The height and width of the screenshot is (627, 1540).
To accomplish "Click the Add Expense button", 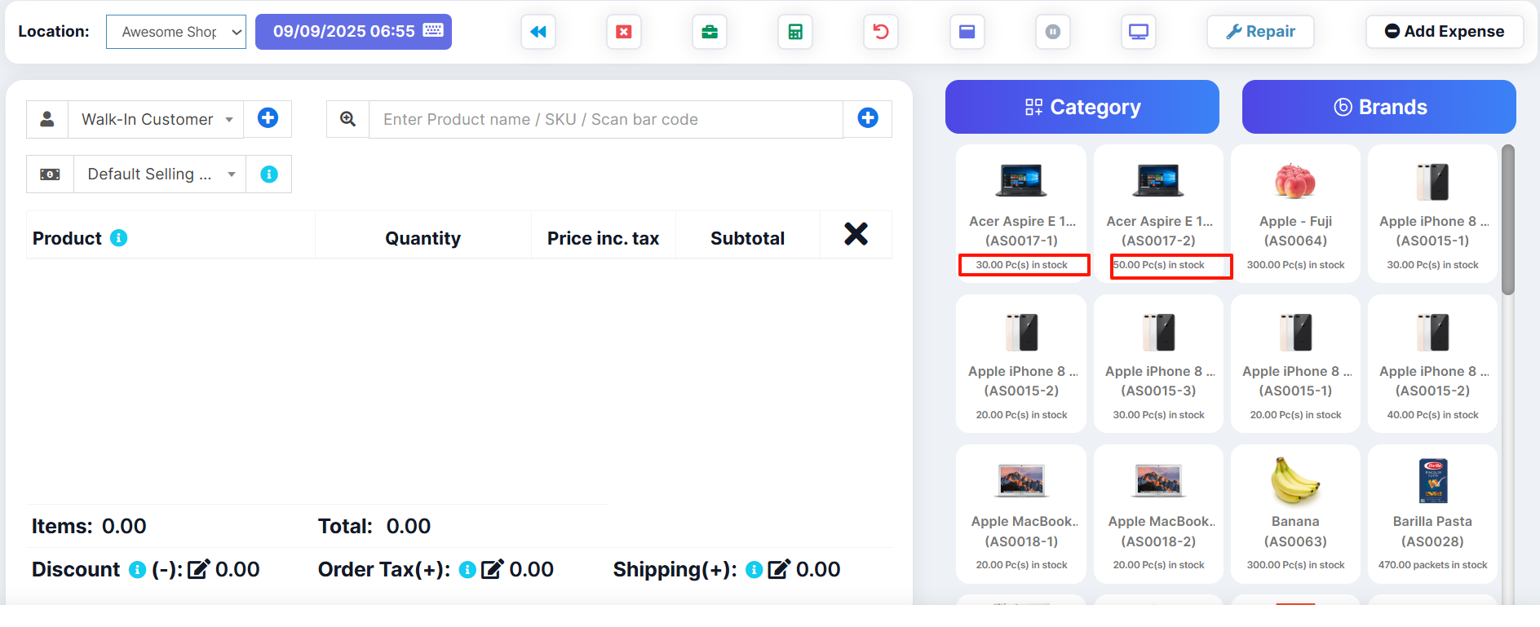I will [1444, 32].
